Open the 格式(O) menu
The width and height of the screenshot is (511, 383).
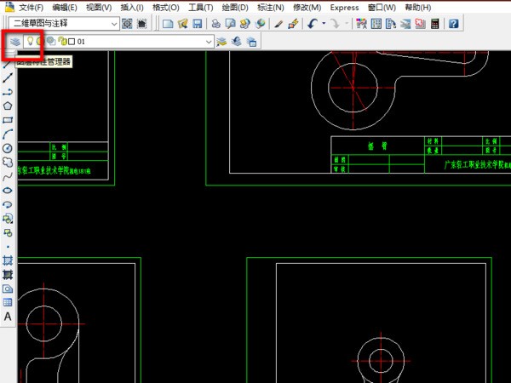[x=165, y=7]
